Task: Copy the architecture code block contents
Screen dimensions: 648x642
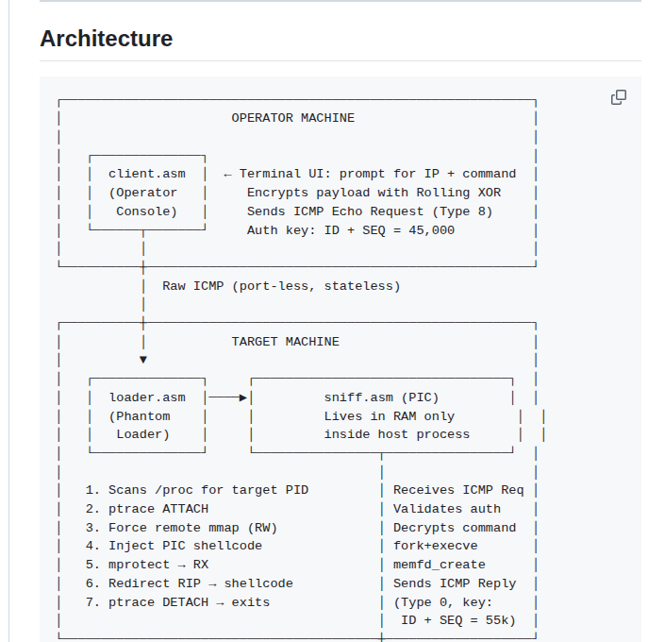Action: click(x=618, y=97)
